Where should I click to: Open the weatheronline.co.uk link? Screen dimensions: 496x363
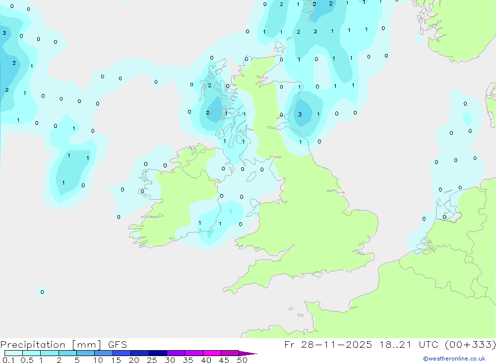coord(454,359)
